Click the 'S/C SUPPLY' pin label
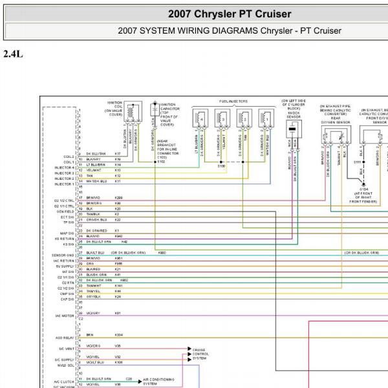Screen dimensions: 388x388 pos(64,360)
